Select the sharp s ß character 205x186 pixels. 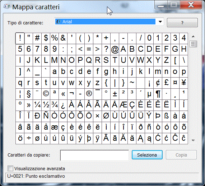pos(167,116)
